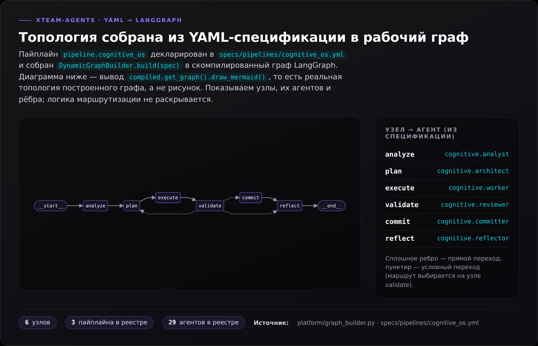Viewport: 538px width, 346px height.
Task: Click the 'execute' row label in table
Action: tap(400, 188)
